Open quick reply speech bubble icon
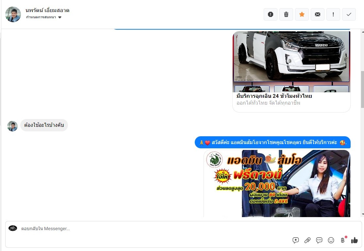The height and width of the screenshot is (251, 364). pyautogui.click(x=319, y=240)
